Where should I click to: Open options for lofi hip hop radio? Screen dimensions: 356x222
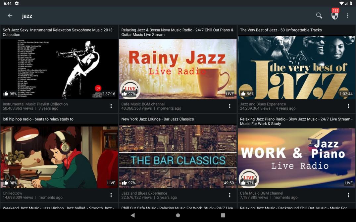pos(111,195)
